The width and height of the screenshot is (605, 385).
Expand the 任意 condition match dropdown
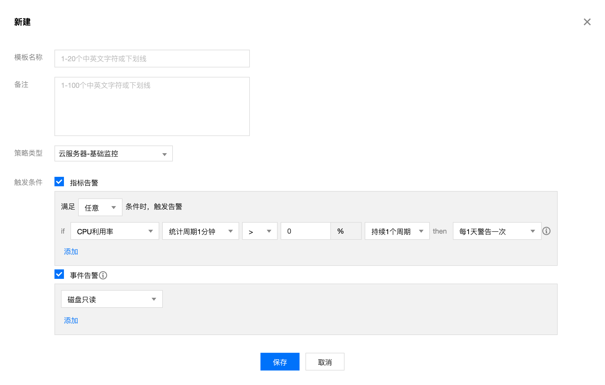click(x=100, y=207)
